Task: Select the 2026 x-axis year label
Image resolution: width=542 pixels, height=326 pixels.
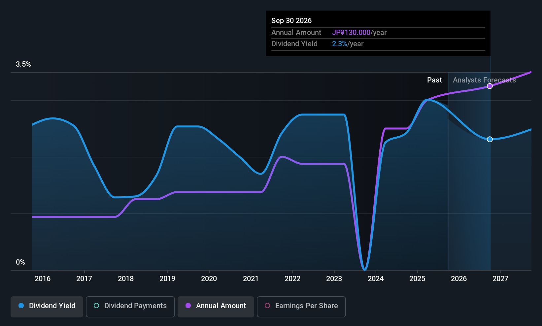Action: click(459, 279)
